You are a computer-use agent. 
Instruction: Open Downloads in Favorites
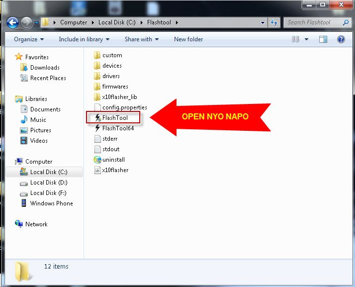[x=45, y=68]
